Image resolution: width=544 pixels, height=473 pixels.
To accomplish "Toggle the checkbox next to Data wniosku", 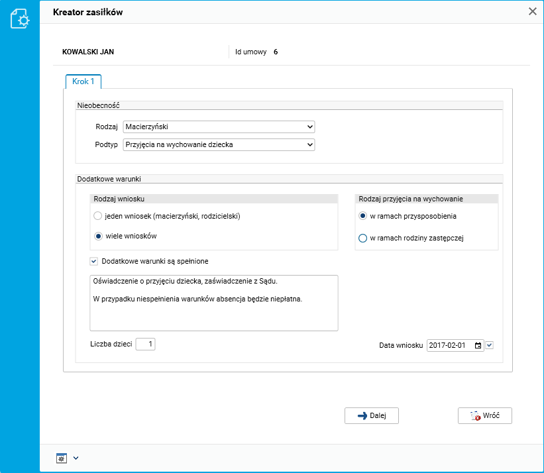I will tap(490, 345).
